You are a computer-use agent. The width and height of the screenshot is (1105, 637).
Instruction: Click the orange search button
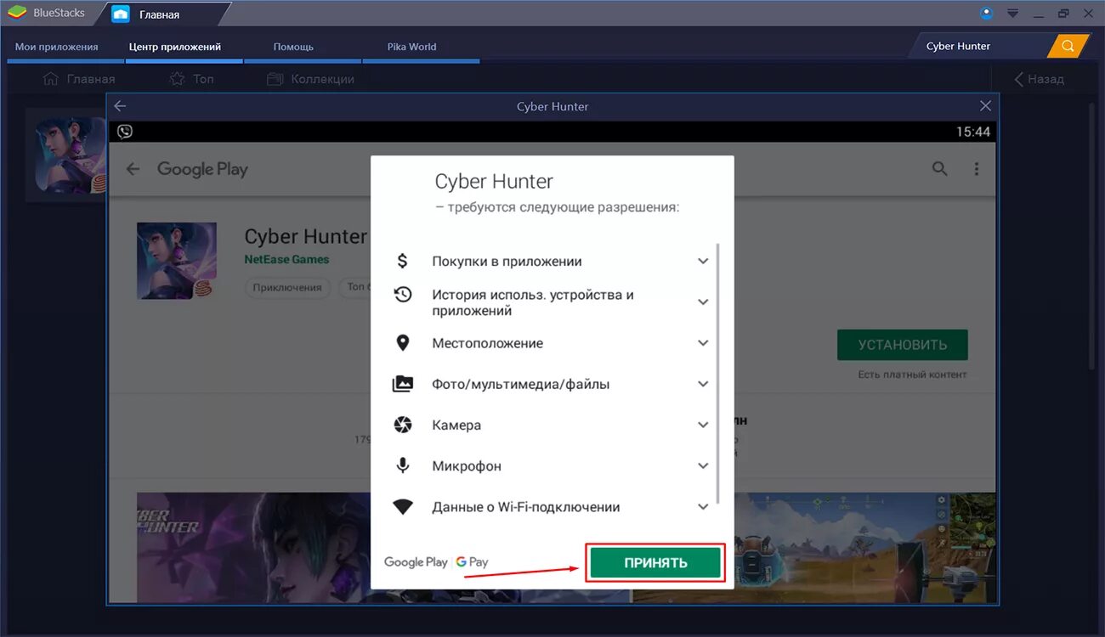coord(1068,46)
